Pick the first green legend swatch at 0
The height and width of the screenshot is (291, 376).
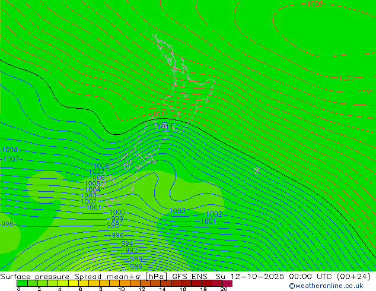tap(22, 283)
